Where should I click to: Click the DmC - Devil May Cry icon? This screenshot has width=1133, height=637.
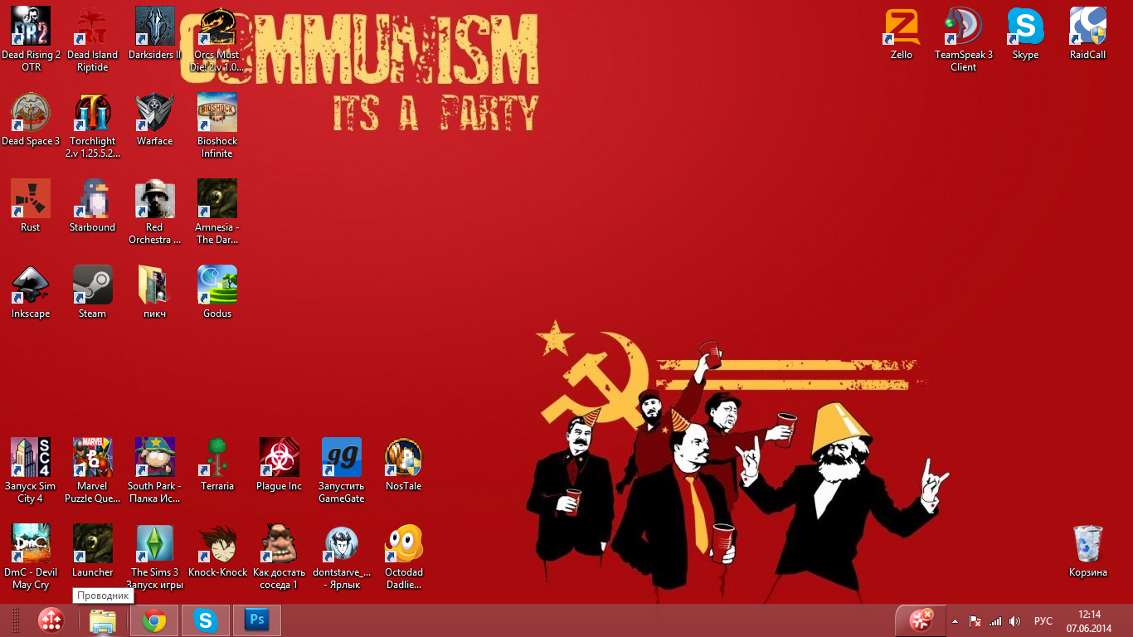pos(31,543)
